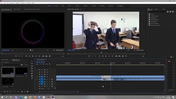
Task: Click new custom bin icon in Effects panel
Action: coord(171,57)
